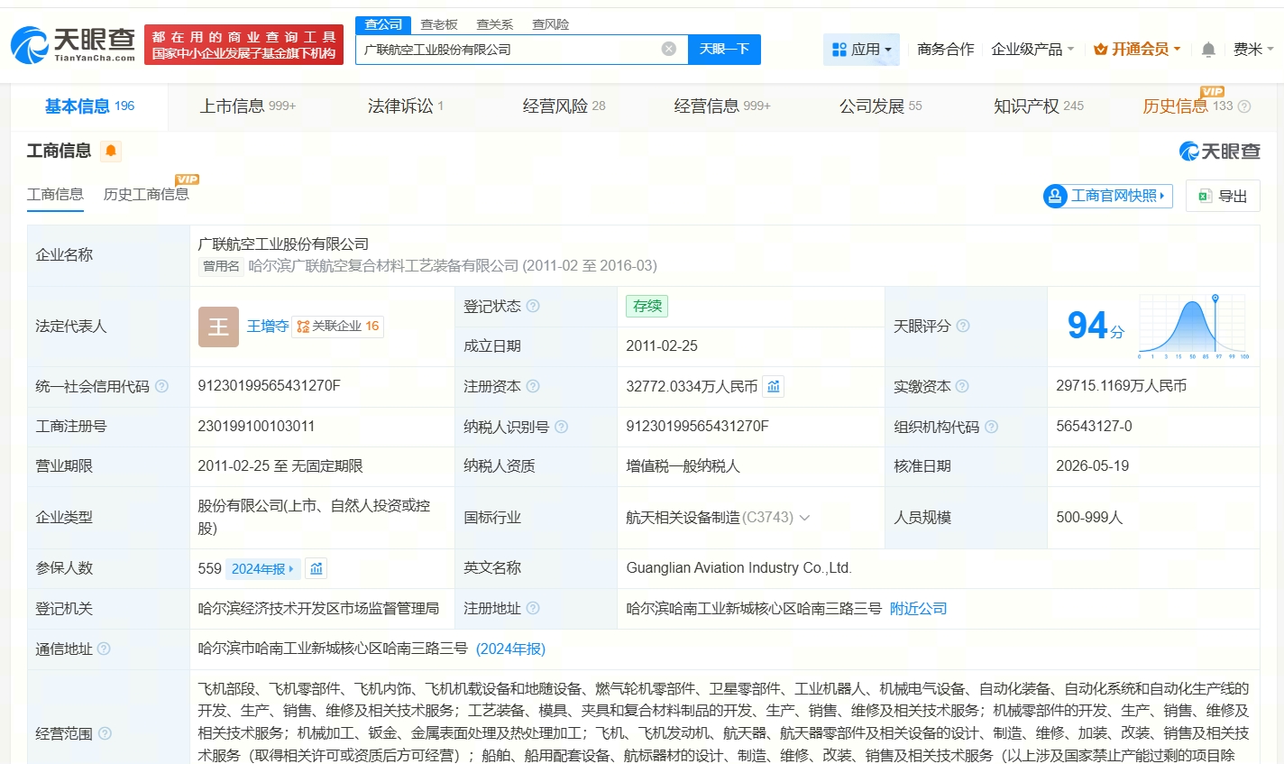1284x764 pixels.
Task: Open the 知识产权 tab
Action: [1039, 106]
